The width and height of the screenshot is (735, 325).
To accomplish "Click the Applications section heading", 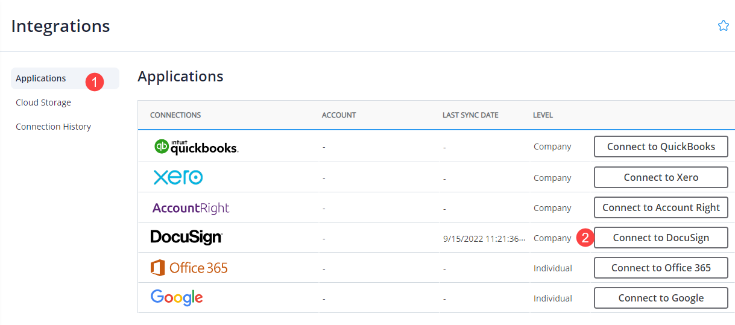I will (x=180, y=77).
